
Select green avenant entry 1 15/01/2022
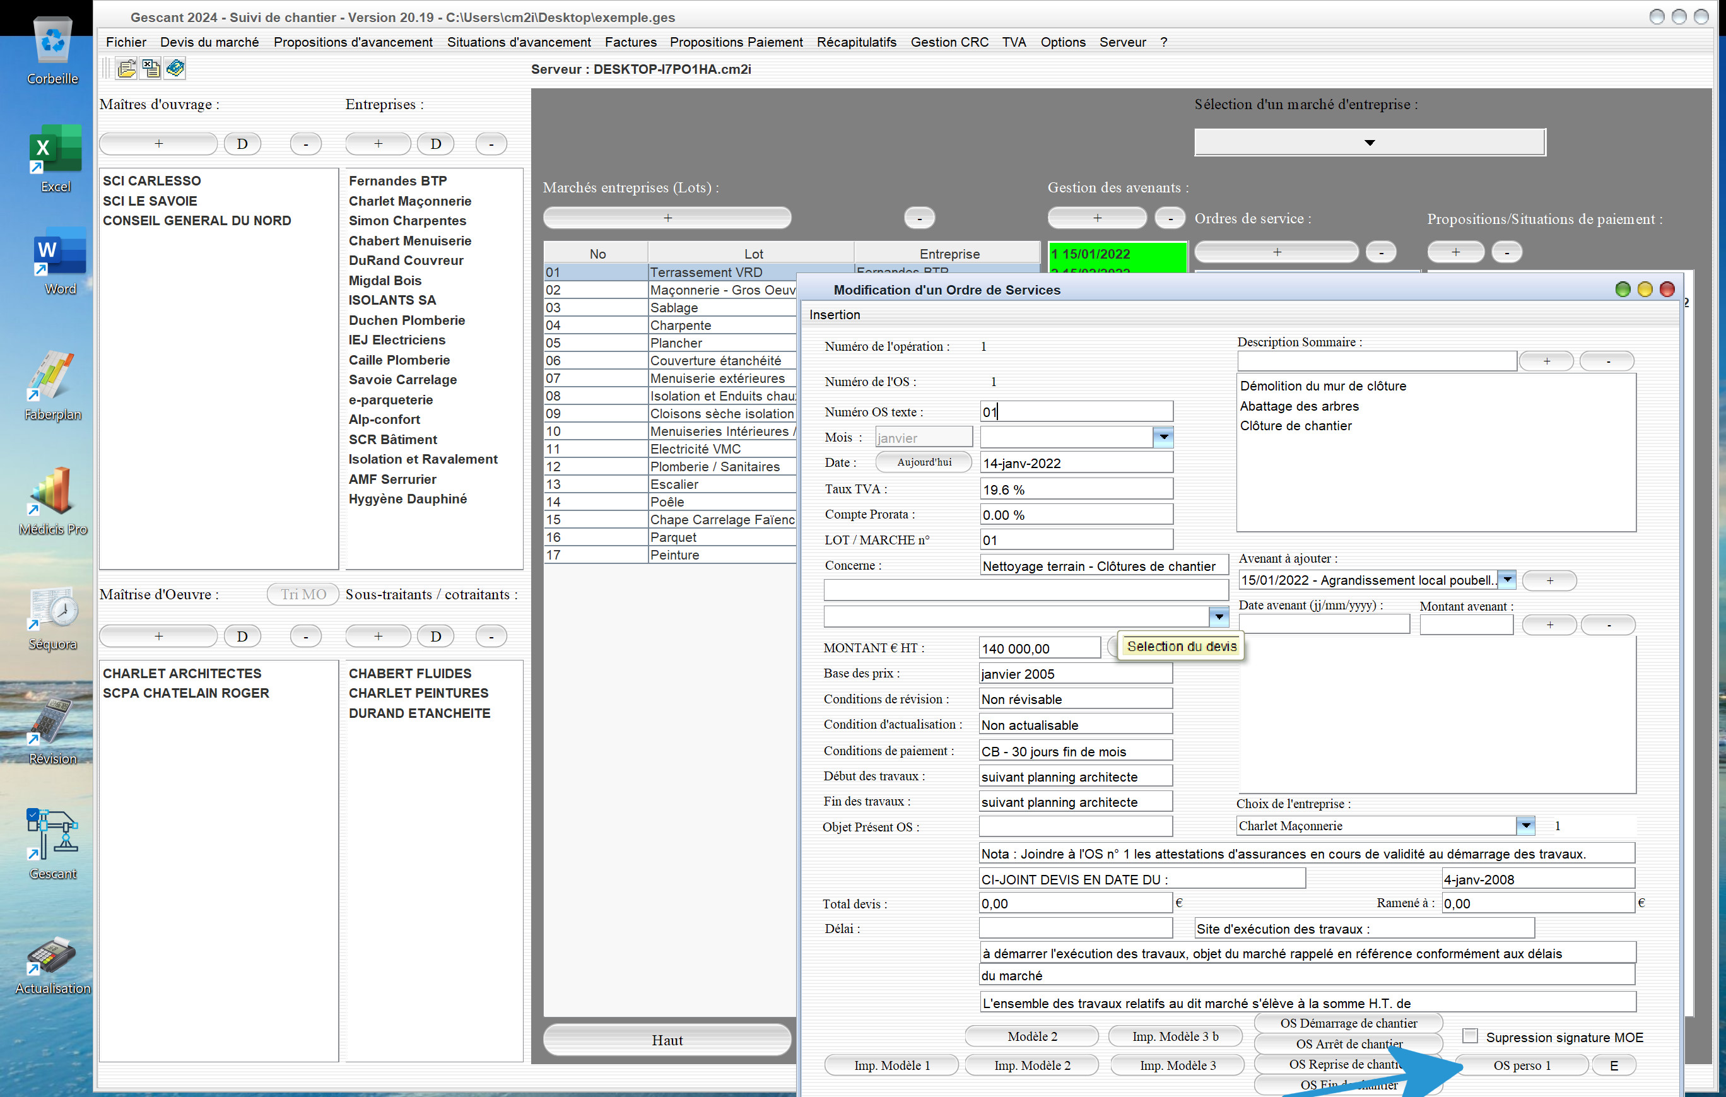(1117, 254)
